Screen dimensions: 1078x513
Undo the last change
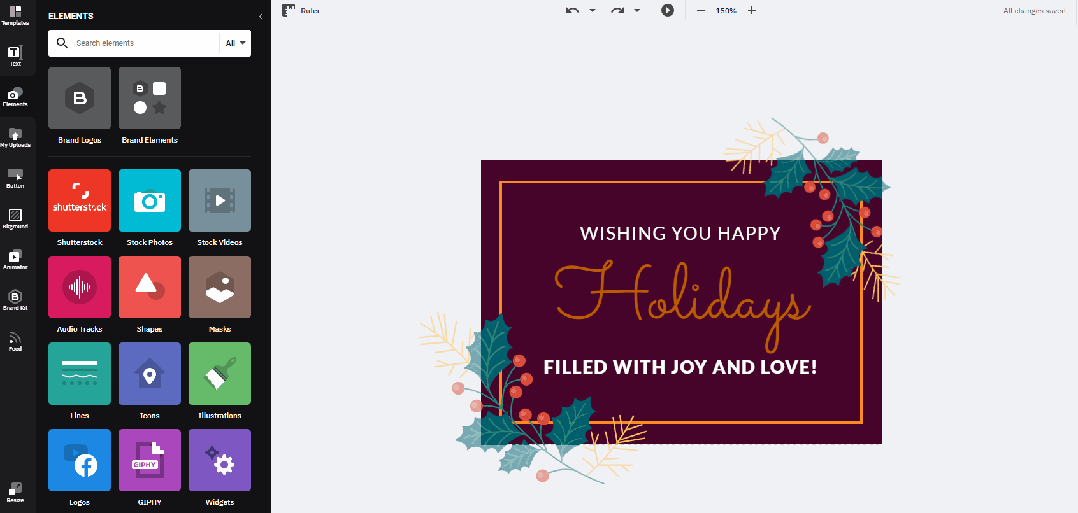(x=572, y=10)
